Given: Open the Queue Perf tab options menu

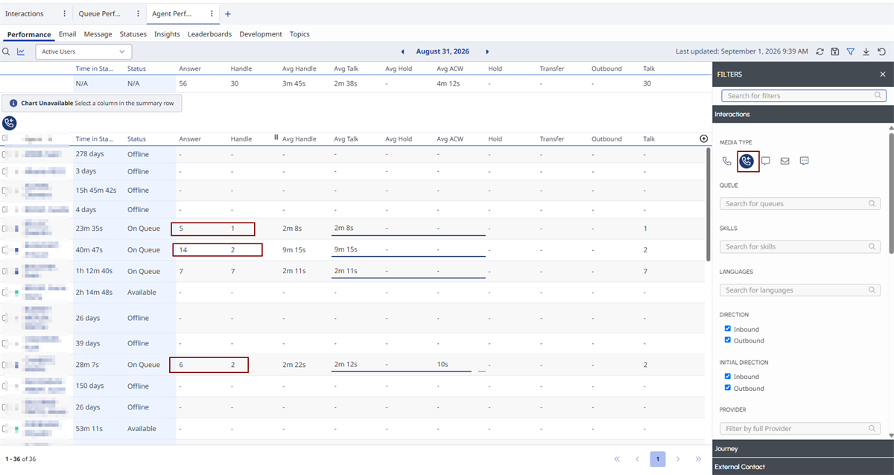Looking at the screenshot, I should point(138,14).
